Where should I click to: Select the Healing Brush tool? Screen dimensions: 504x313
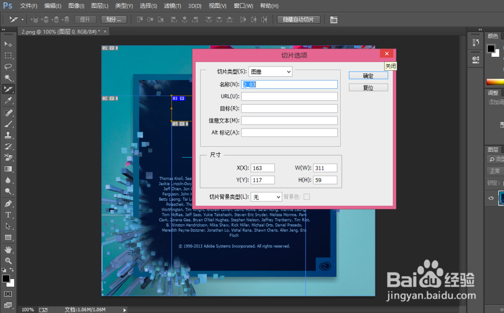click(8, 113)
